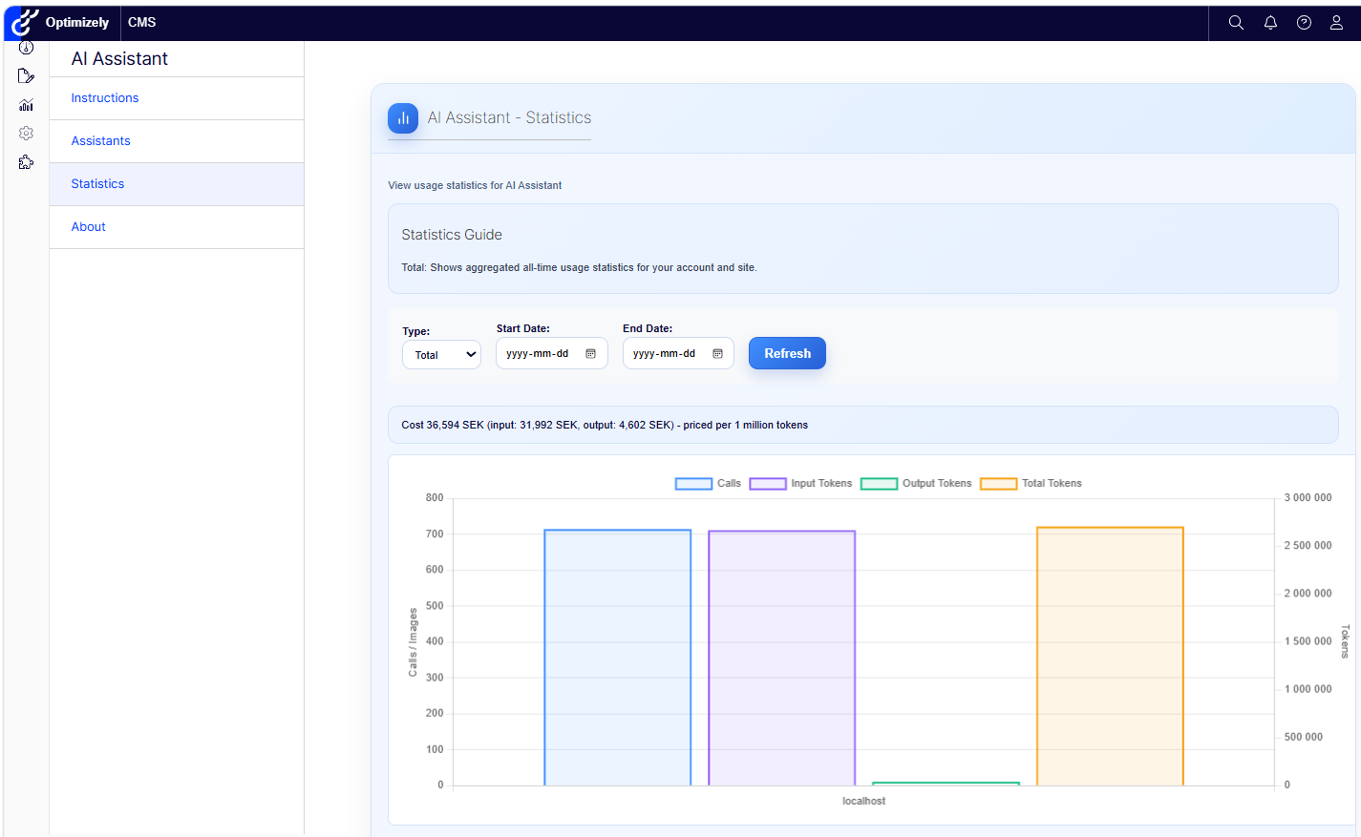Screen dimensions: 1361x837
Task: Click the 'localhost' chart axis label
Action: [863, 802]
